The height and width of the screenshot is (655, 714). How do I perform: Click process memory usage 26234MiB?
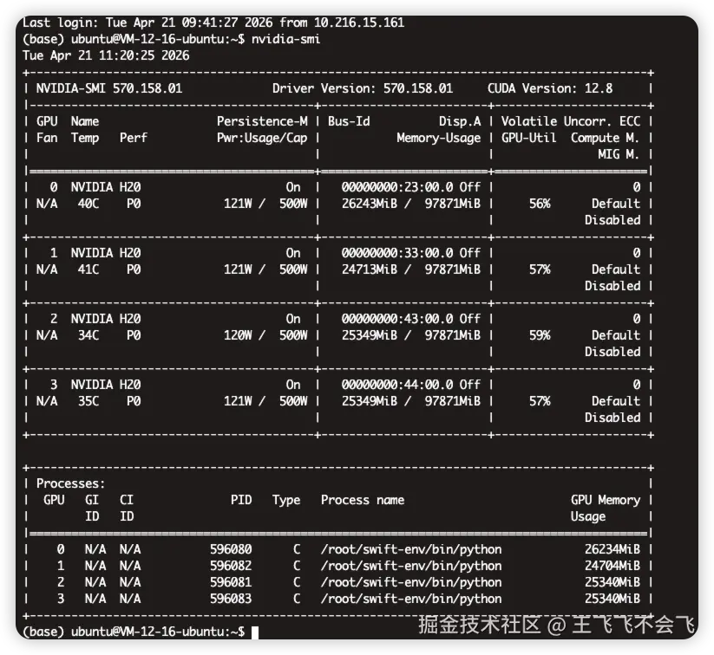point(612,549)
